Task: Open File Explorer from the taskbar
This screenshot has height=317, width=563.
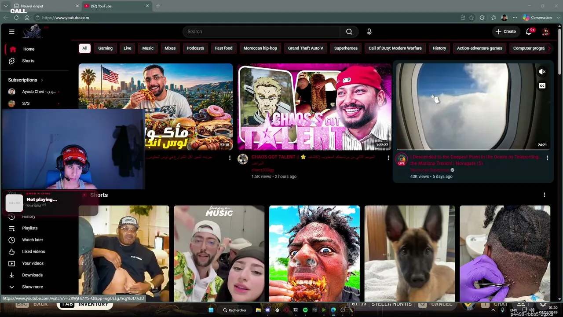Action: pyautogui.click(x=258, y=310)
